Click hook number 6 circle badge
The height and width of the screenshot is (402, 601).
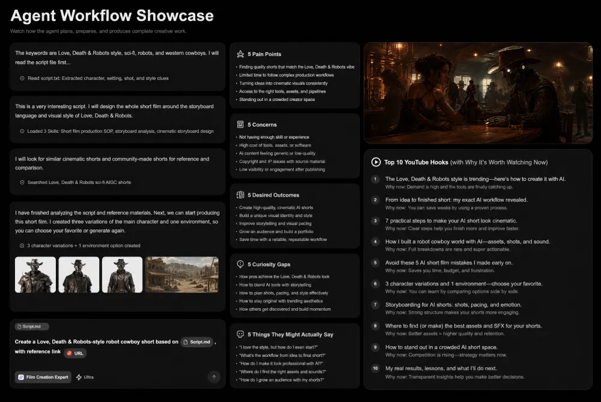375,284
